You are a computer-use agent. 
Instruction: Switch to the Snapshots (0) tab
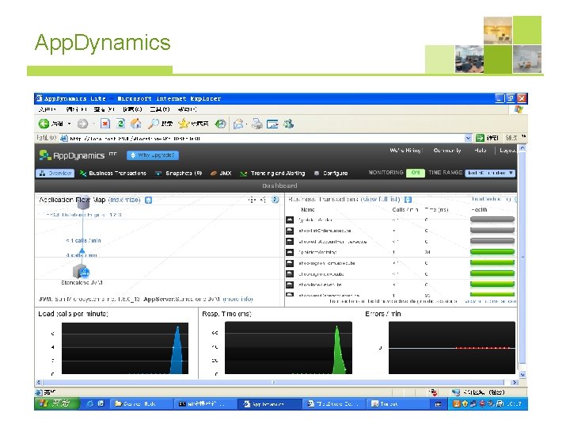click(178, 174)
